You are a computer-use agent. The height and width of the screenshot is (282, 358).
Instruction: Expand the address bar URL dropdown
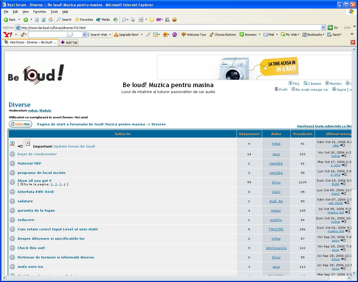(323, 28)
